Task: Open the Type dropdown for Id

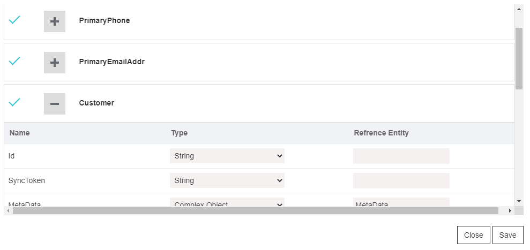Action: pos(227,156)
